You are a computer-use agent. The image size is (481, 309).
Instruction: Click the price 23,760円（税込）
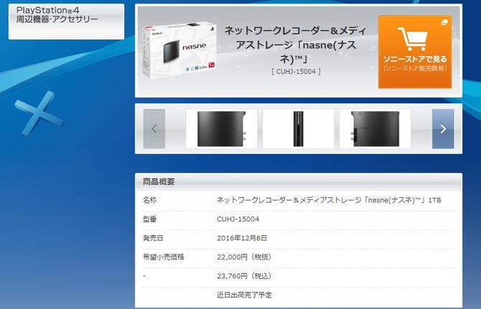coord(245,276)
